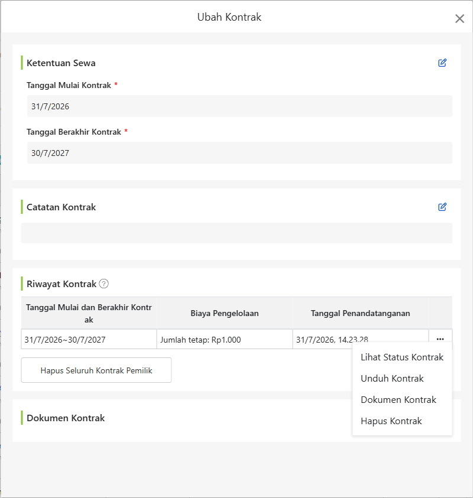
Task: Open the contract row more-options menu
Action: click(440, 339)
